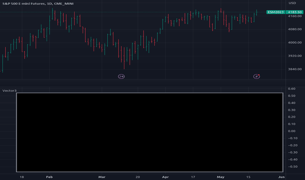Screen dimensions: 305x180
Task: Click the 0.60 indicator scale label
Action: (x=292, y=89)
